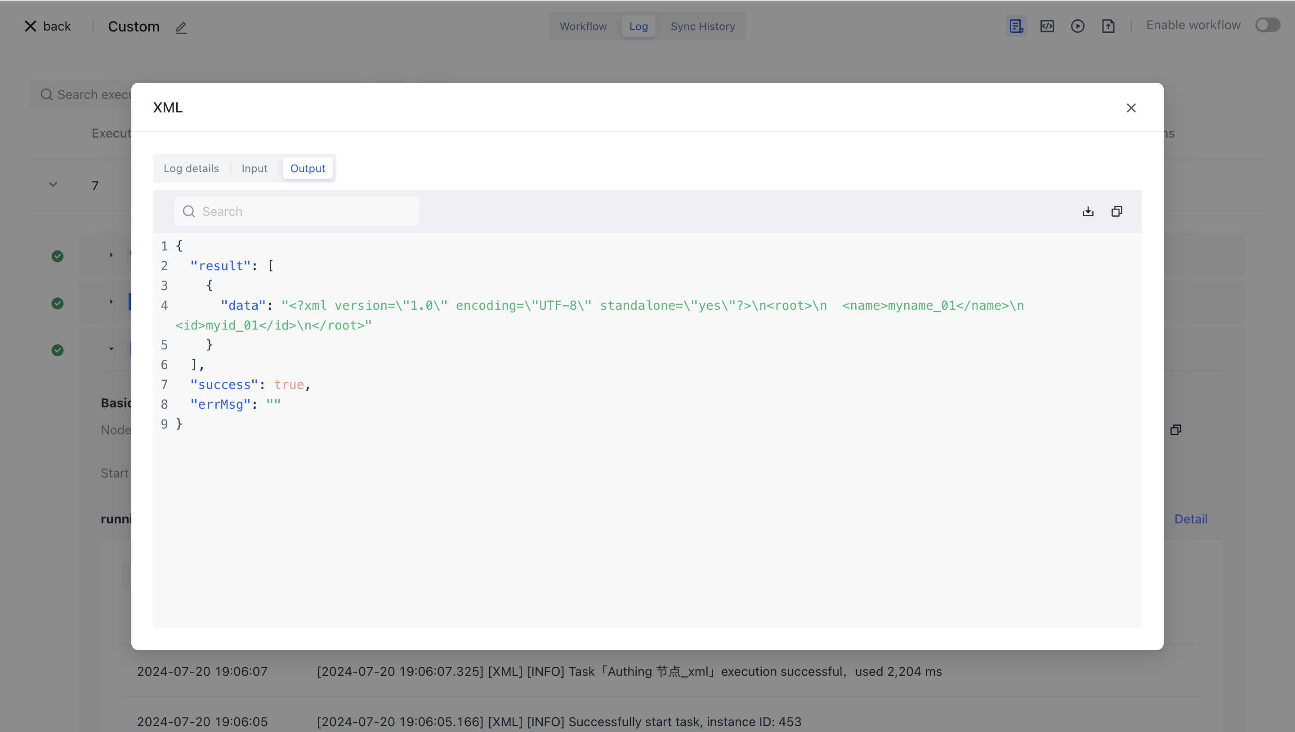This screenshot has width=1295, height=732.
Task: Open the Sync History tab
Action: [702, 26]
